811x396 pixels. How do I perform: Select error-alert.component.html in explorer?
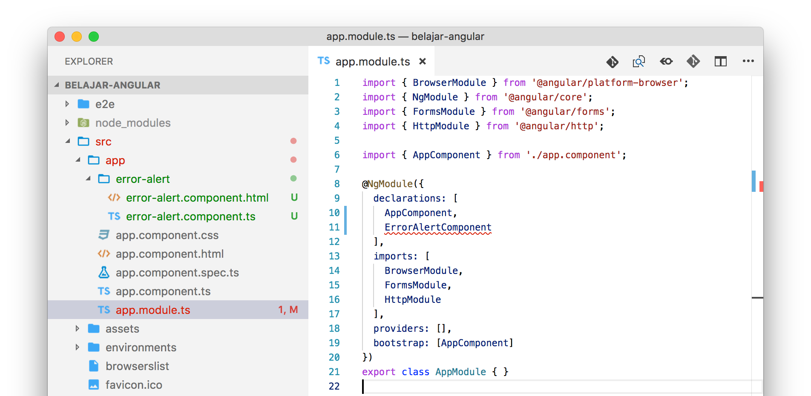(197, 197)
